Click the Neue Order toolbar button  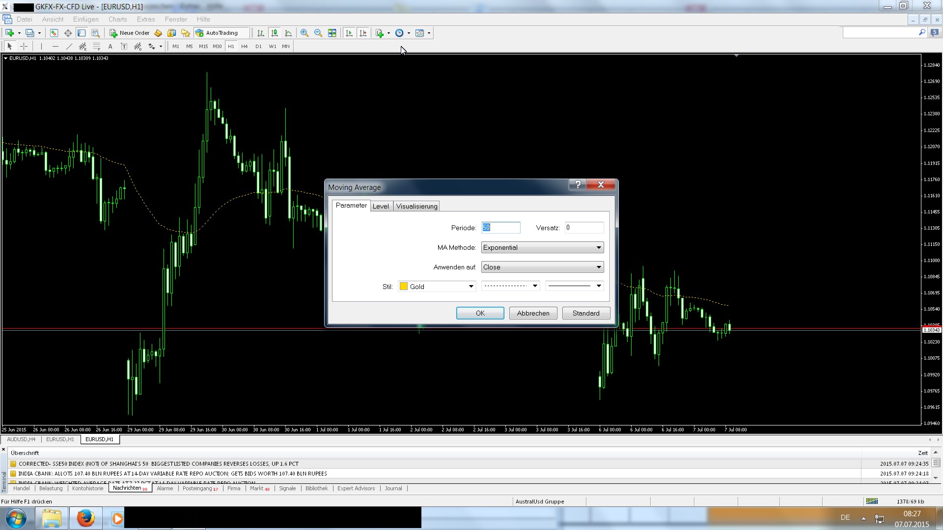pos(130,33)
